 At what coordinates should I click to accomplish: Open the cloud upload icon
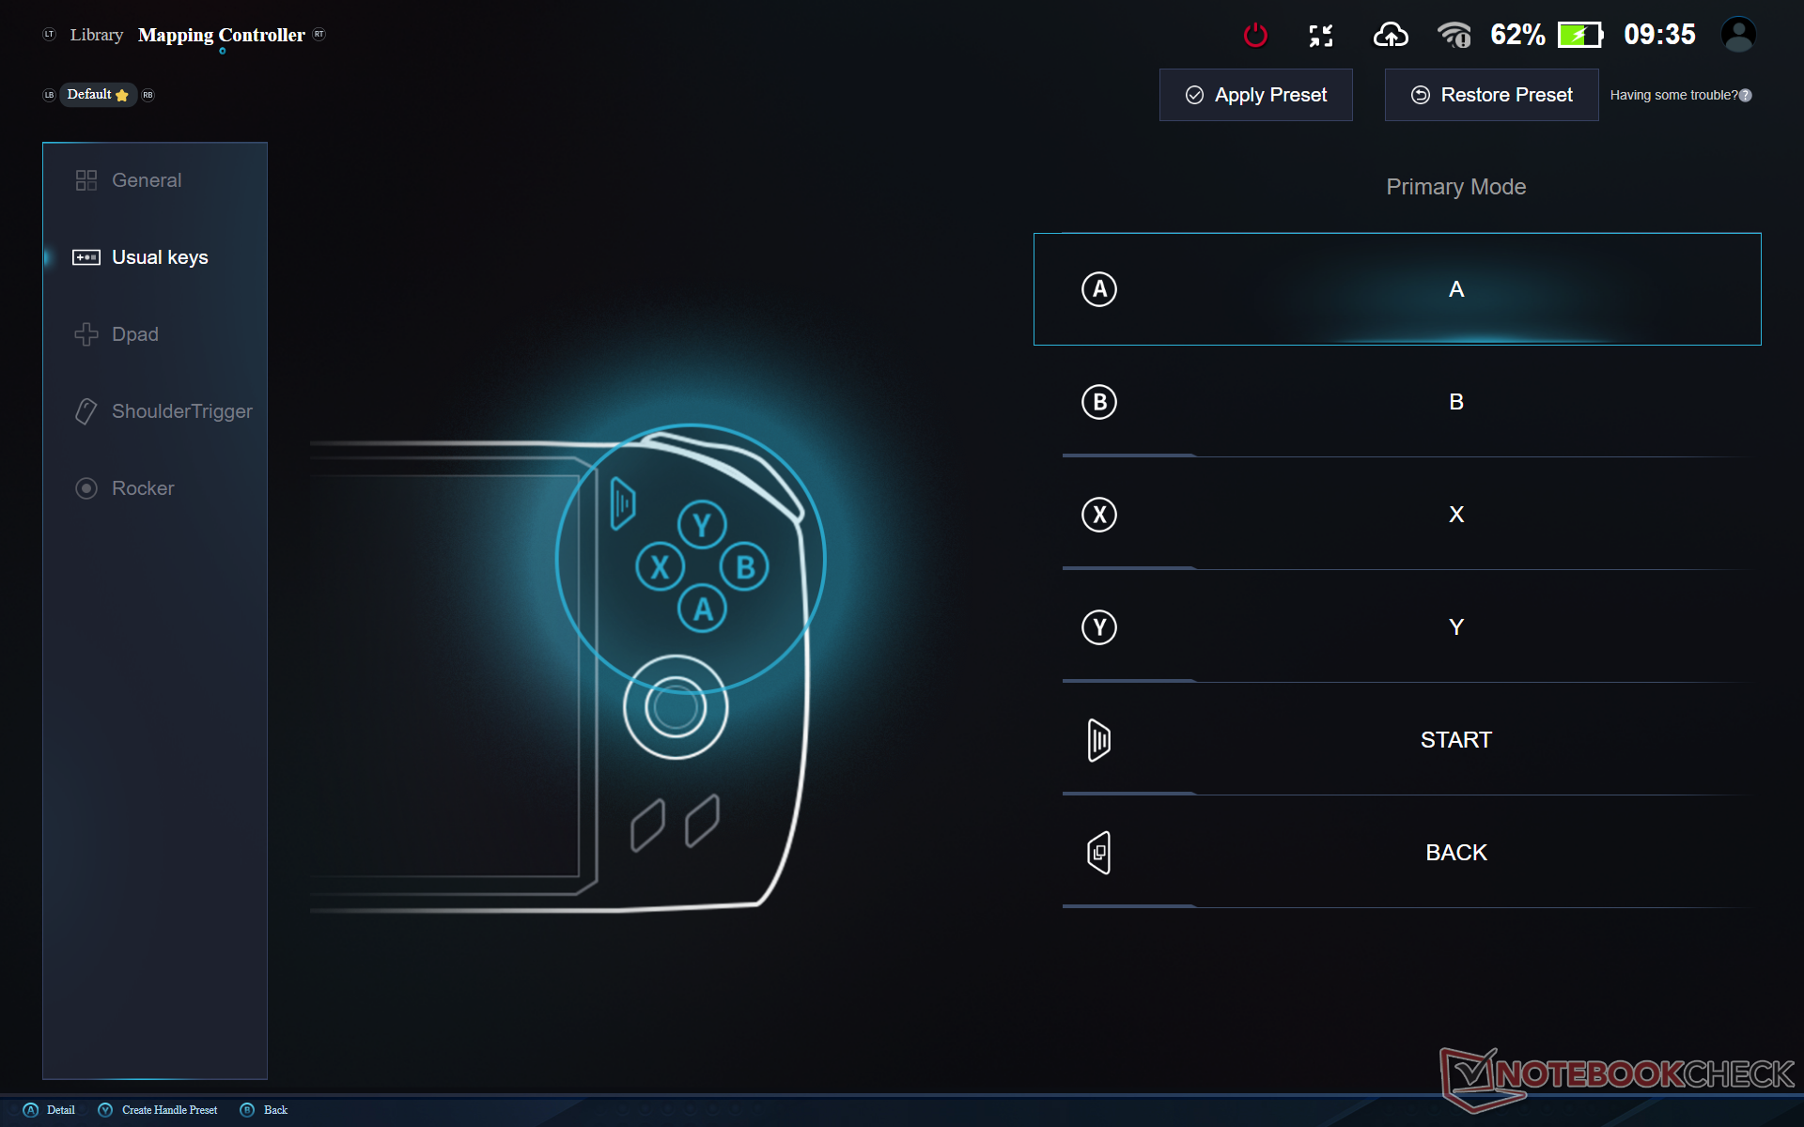[x=1391, y=36]
